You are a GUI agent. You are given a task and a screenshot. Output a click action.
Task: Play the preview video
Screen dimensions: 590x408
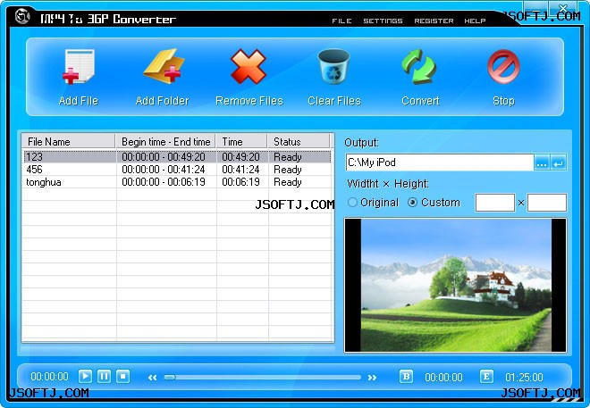tap(85, 376)
